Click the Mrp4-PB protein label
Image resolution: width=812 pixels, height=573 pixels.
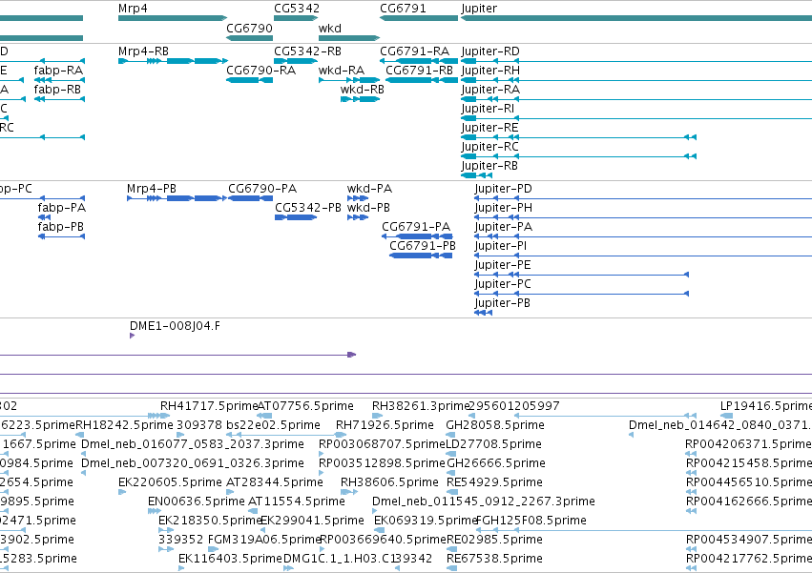click(x=152, y=189)
